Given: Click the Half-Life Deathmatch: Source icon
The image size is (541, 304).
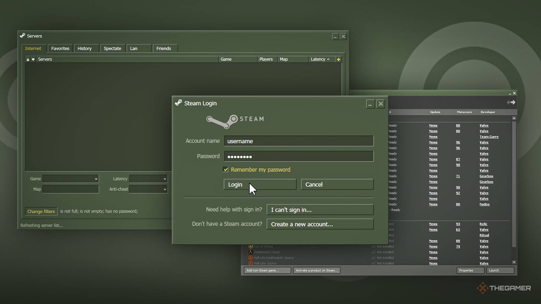Looking at the screenshot, I should point(251,258).
